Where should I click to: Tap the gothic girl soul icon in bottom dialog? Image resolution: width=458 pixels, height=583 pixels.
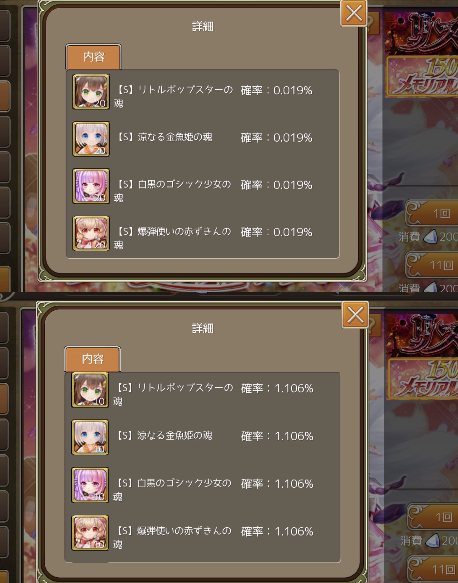90,485
